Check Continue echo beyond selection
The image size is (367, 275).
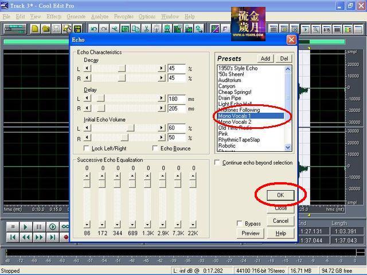click(217, 163)
